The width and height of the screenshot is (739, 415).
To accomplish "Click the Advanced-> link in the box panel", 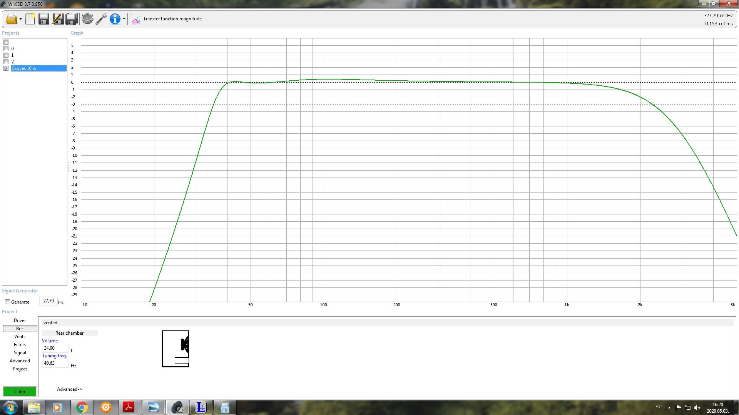I will coord(69,389).
